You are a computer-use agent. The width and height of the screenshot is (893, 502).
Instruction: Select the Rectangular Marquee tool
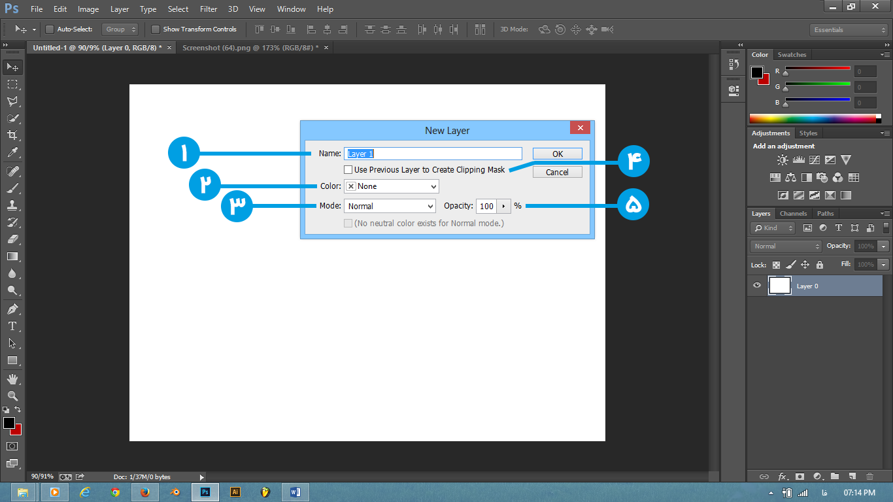pyautogui.click(x=12, y=84)
